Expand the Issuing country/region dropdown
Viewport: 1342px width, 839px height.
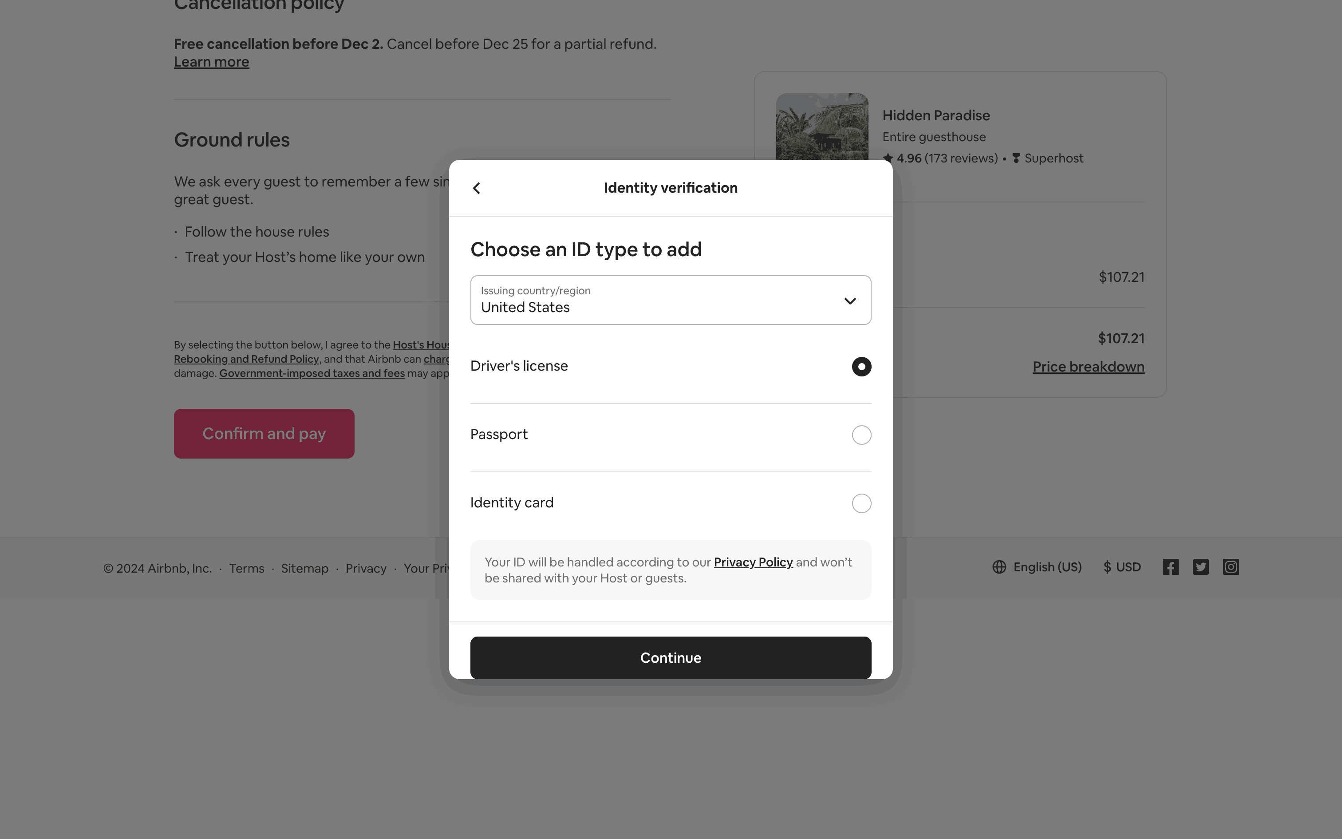tap(670, 300)
